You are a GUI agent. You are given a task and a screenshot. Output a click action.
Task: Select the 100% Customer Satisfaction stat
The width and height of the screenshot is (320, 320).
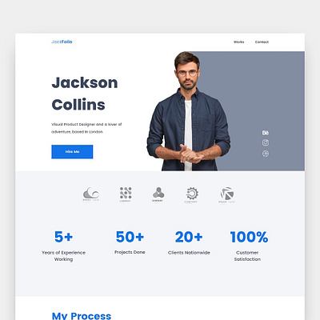[249, 246]
